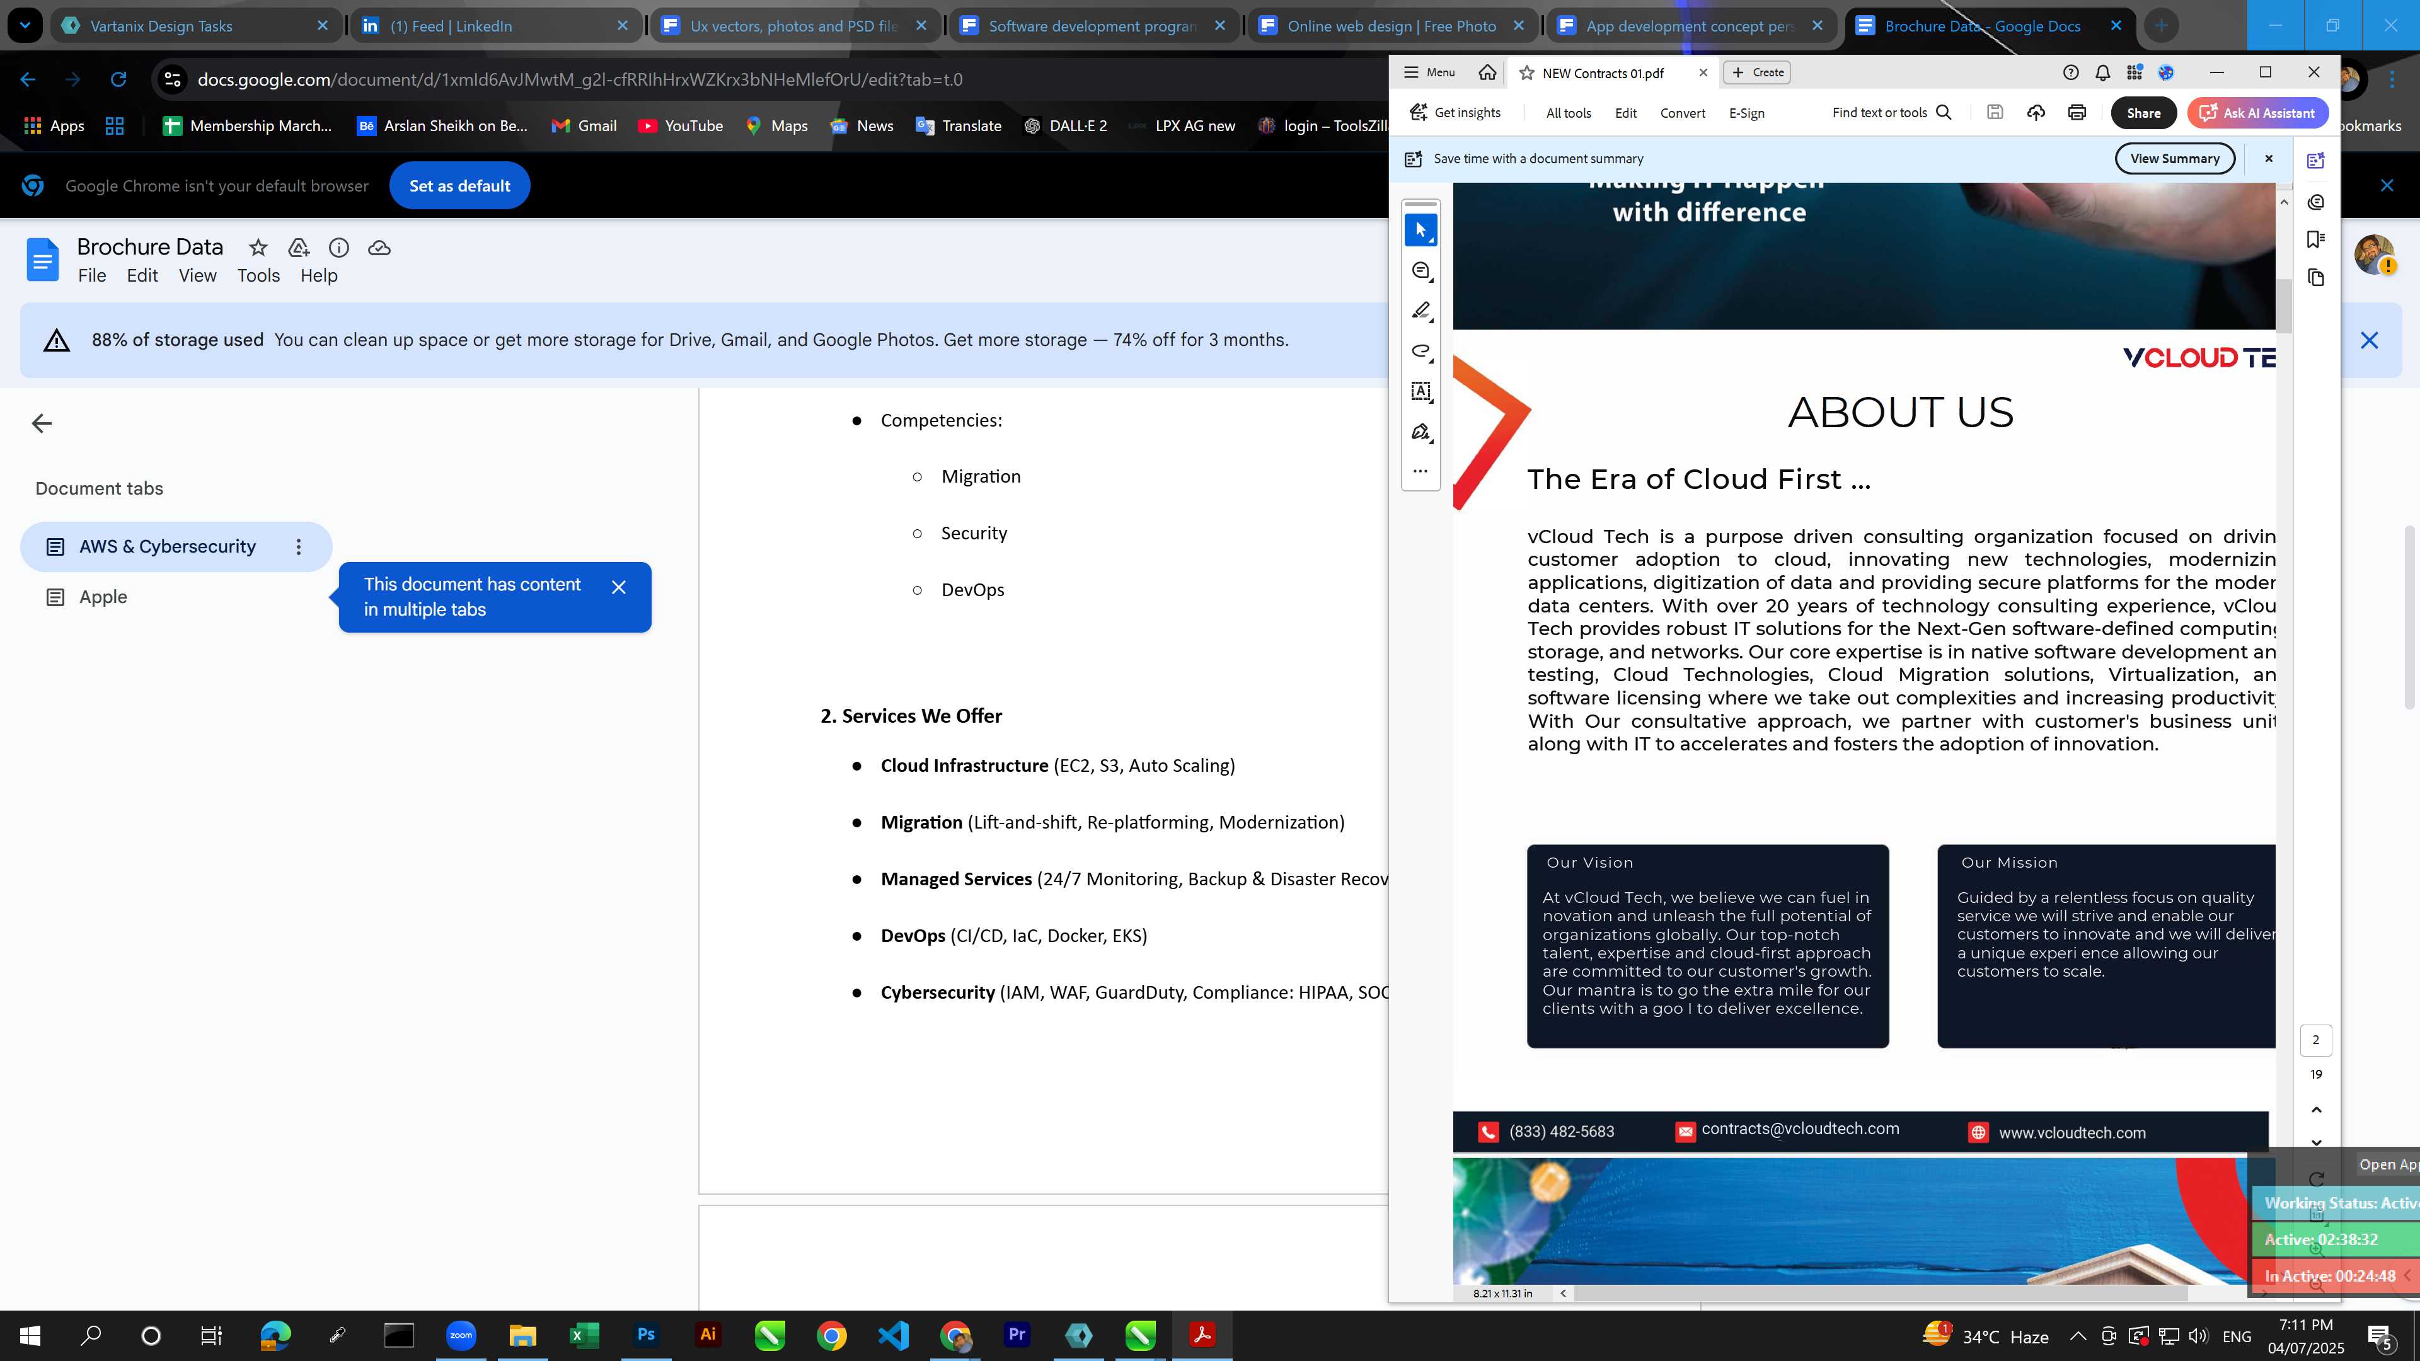Open the View menu in Google Docs
The height and width of the screenshot is (1361, 2420).
coord(197,276)
